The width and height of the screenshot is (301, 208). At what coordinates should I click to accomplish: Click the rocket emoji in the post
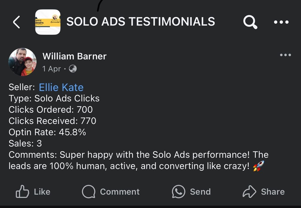(x=258, y=166)
